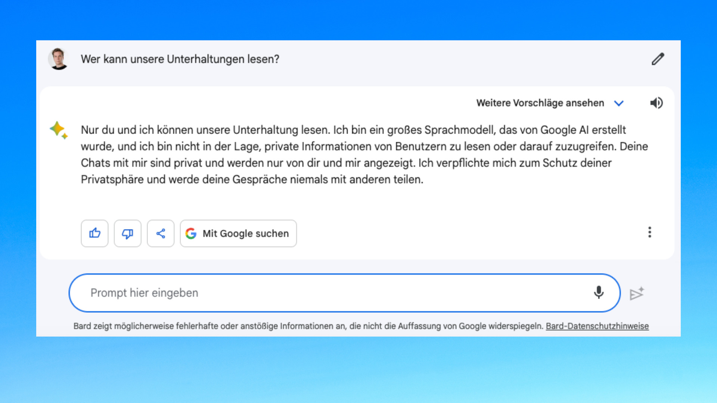This screenshot has width=717, height=403.
Task: Expand Weitere Vorschläge ansehen
Action: pyautogui.click(x=550, y=103)
